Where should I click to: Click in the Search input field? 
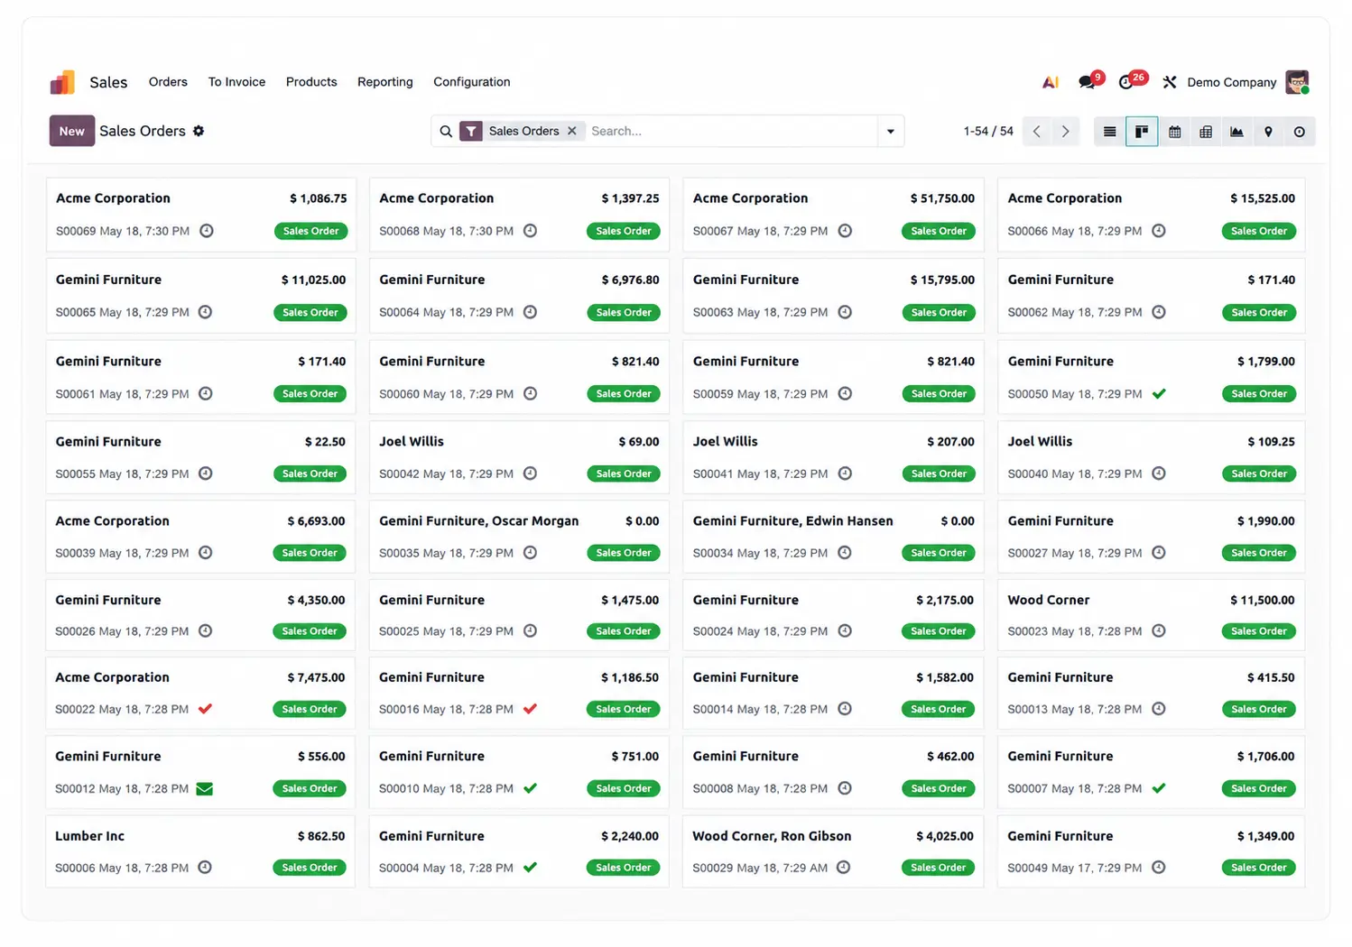point(731,132)
